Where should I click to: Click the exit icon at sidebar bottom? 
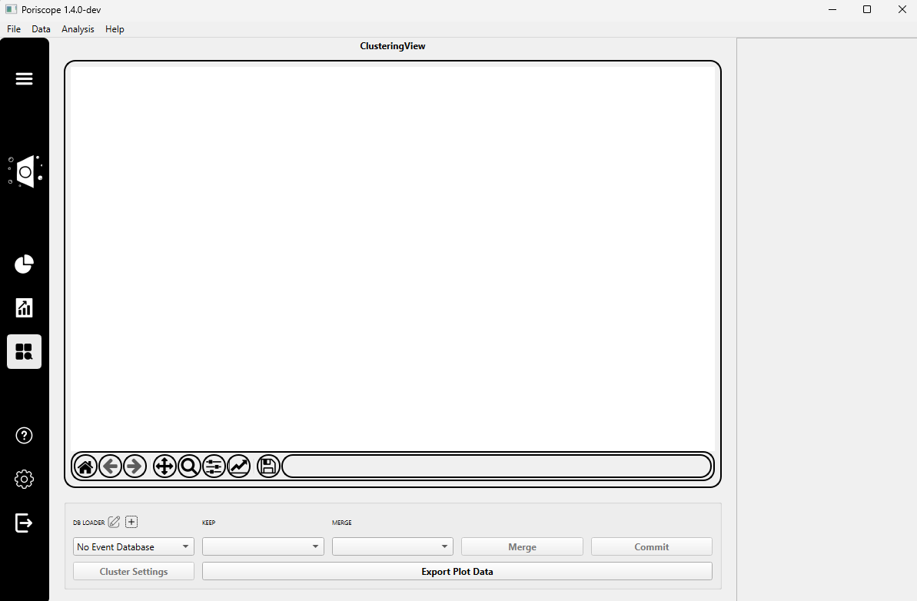coord(24,523)
